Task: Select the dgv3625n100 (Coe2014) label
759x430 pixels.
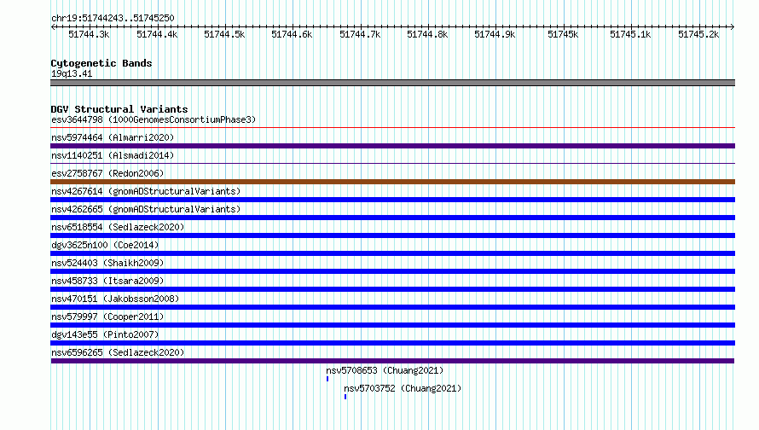Action: pyautogui.click(x=105, y=245)
